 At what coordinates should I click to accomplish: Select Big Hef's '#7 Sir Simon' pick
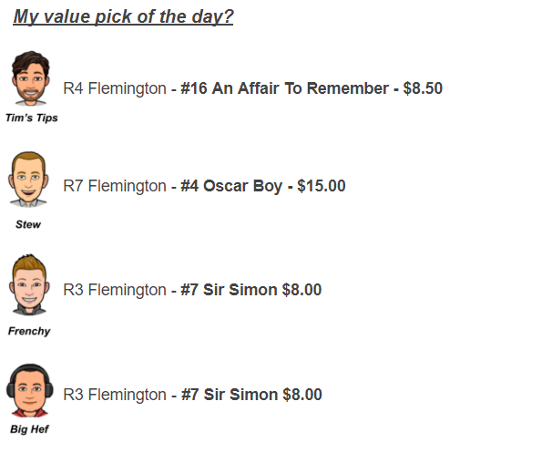(230, 395)
